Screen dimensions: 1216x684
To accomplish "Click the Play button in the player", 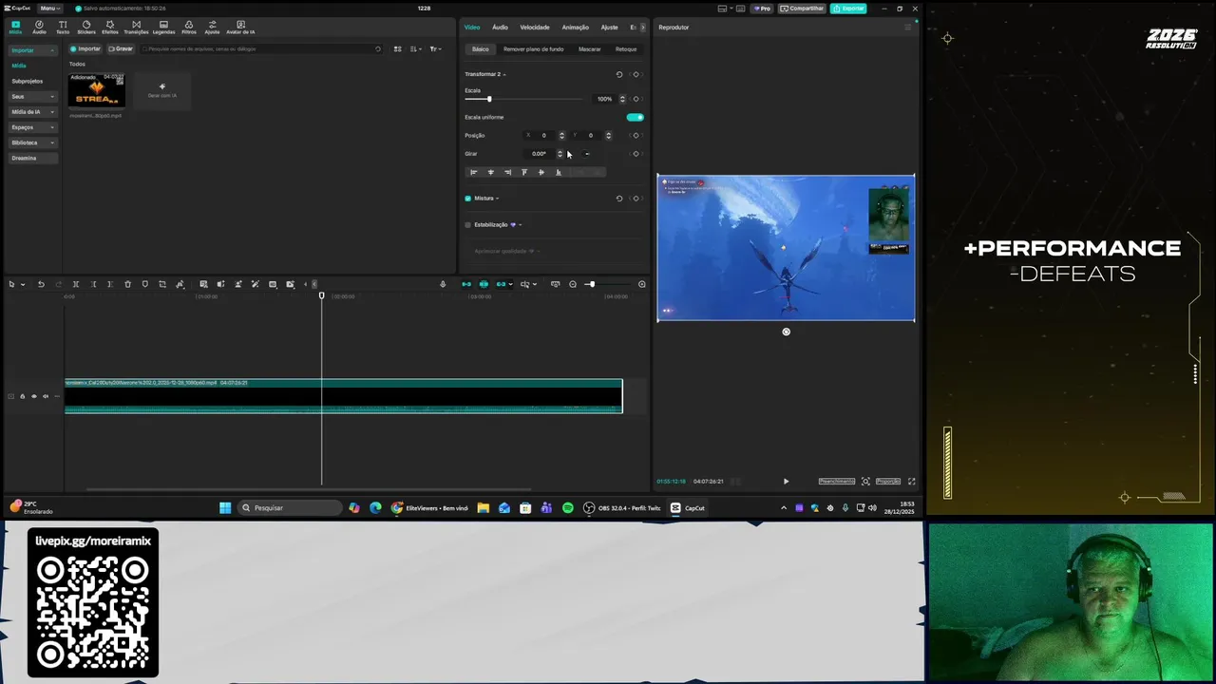I will click(x=786, y=481).
